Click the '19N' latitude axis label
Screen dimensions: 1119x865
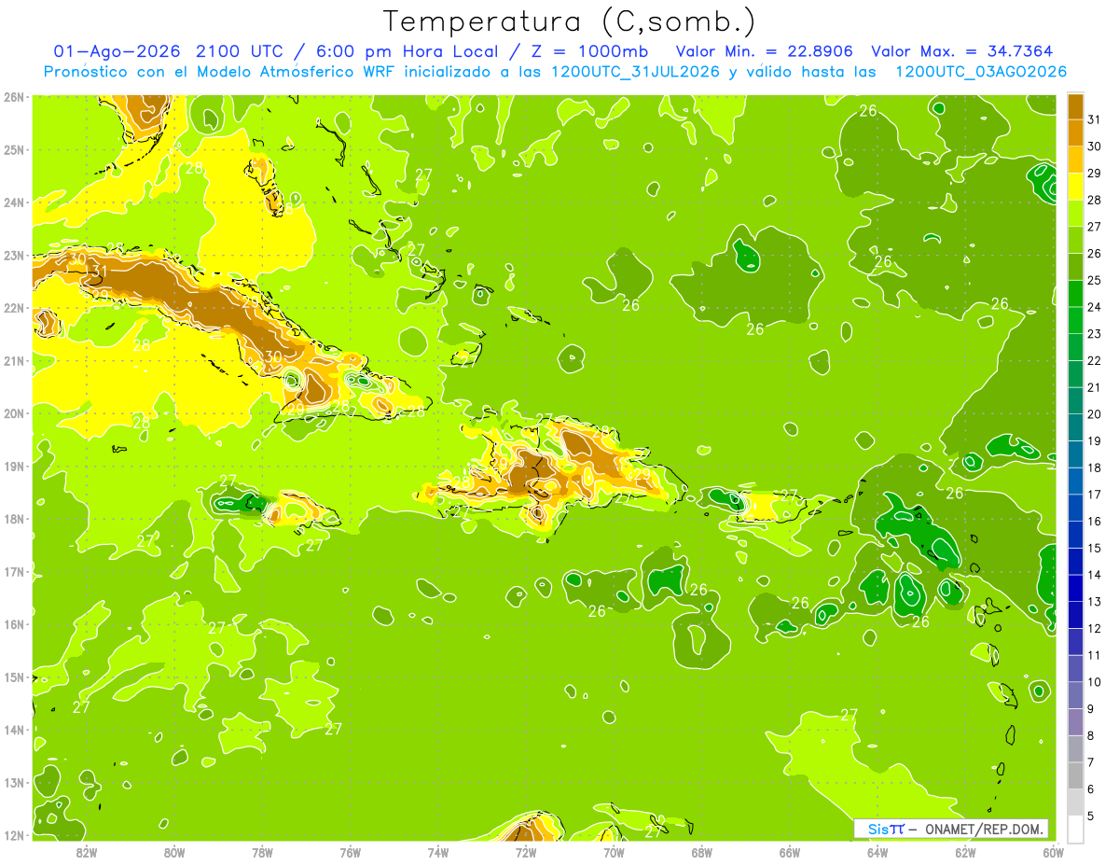tap(14, 466)
